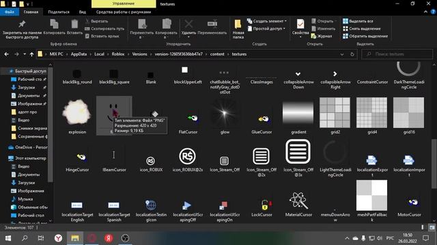437x245 pixels.
Task: Select the gradient image file
Action: pyautogui.click(x=298, y=116)
